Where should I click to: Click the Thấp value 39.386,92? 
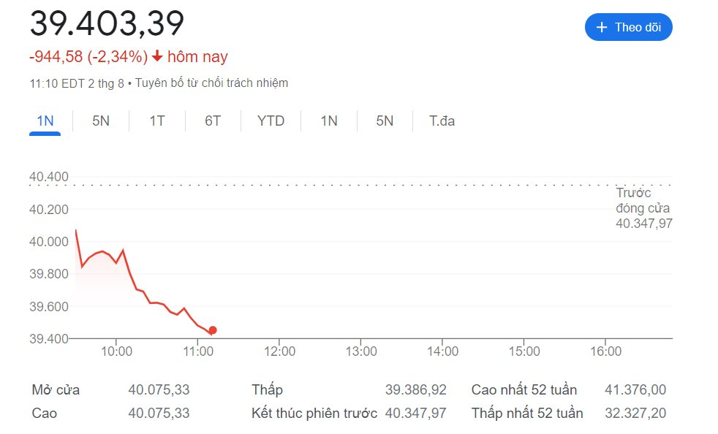coord(416,389)
